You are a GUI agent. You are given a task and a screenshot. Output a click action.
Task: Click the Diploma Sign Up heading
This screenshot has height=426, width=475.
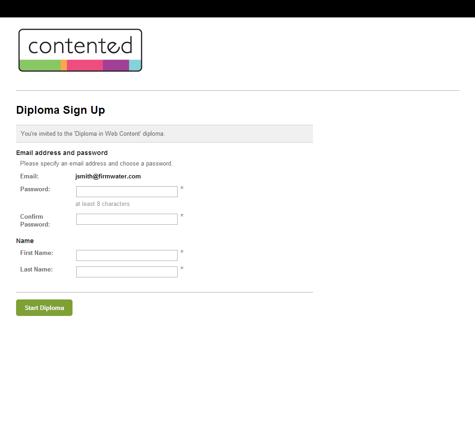coord(61,110)
